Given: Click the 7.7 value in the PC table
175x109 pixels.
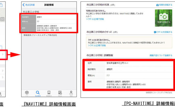Looking at the screenshot, I should click(x=108, y=75).
